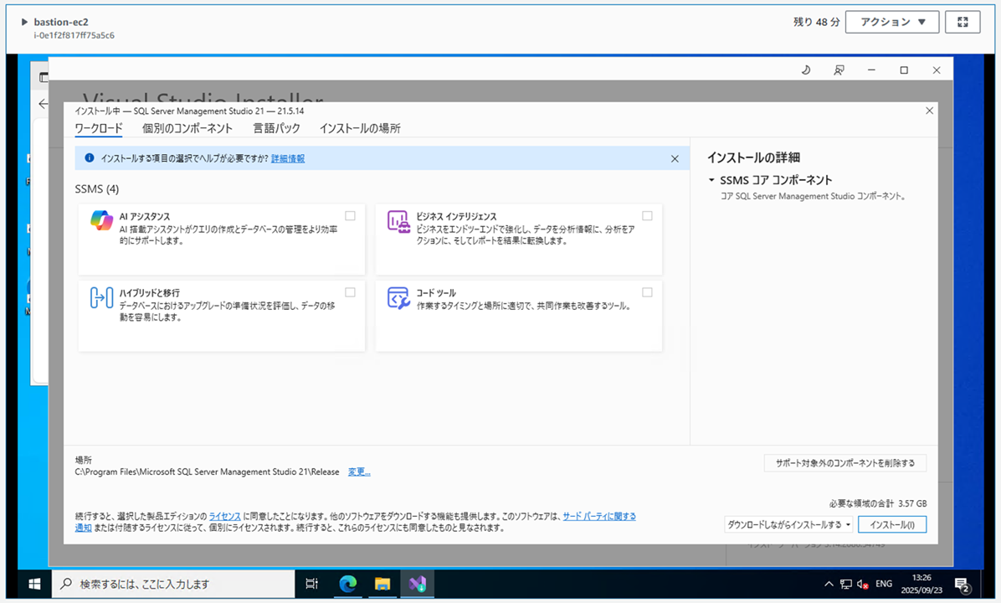
Task: Close the SSMS install dialog
Action: pyautogui.click(x=930, y=111)
